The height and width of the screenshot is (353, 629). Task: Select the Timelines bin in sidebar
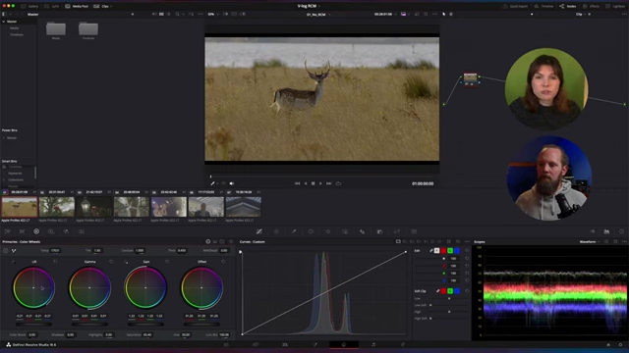coord(17,34)
